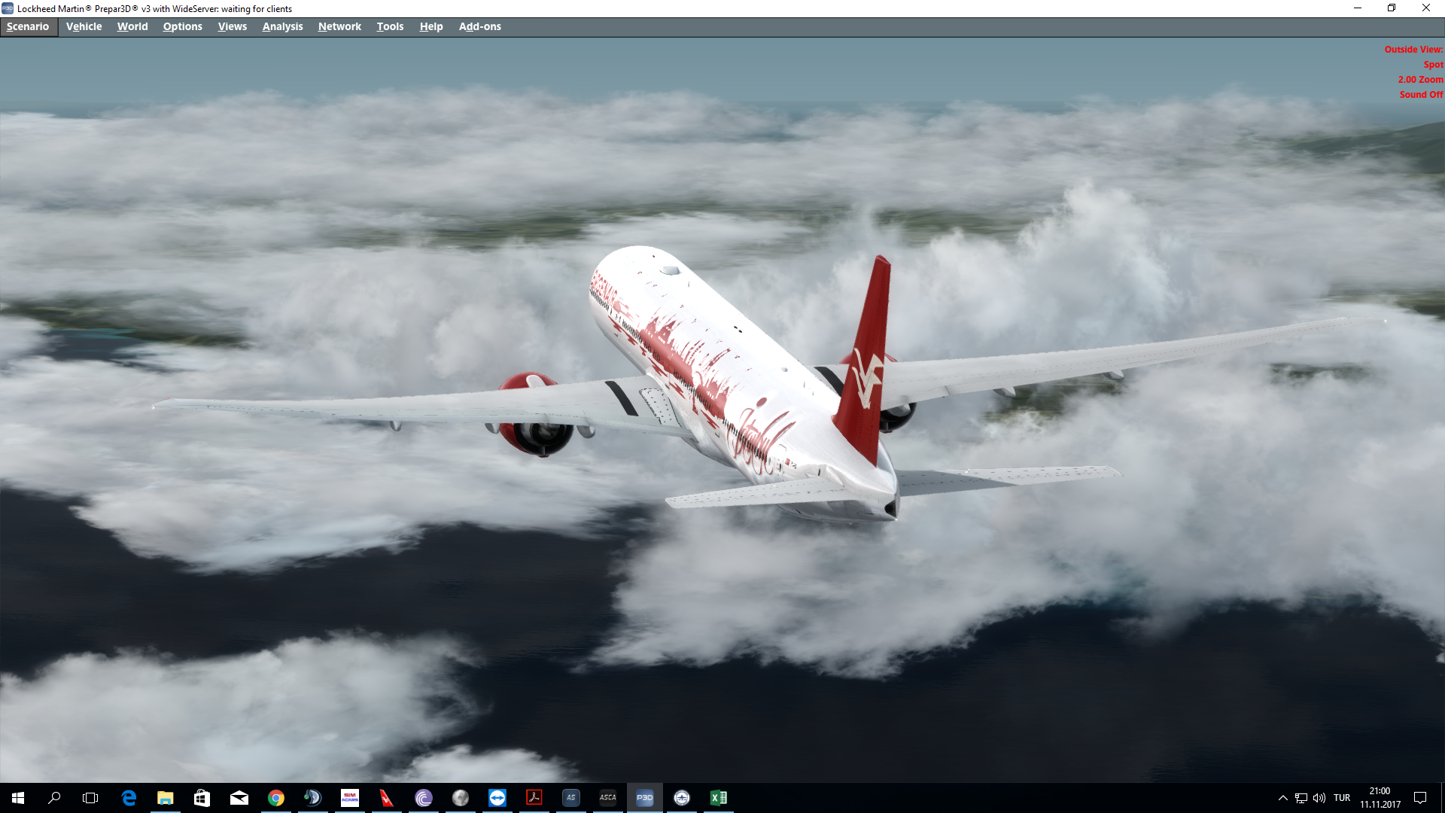1445x813 pixels.
Task: Open the Scenario menu
Action: (28, 26)
